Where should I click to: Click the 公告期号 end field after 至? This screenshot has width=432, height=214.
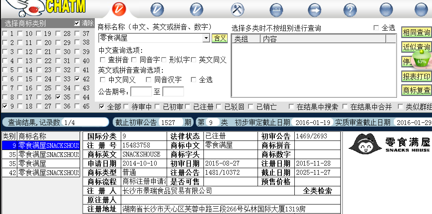(x=173, y=92)
